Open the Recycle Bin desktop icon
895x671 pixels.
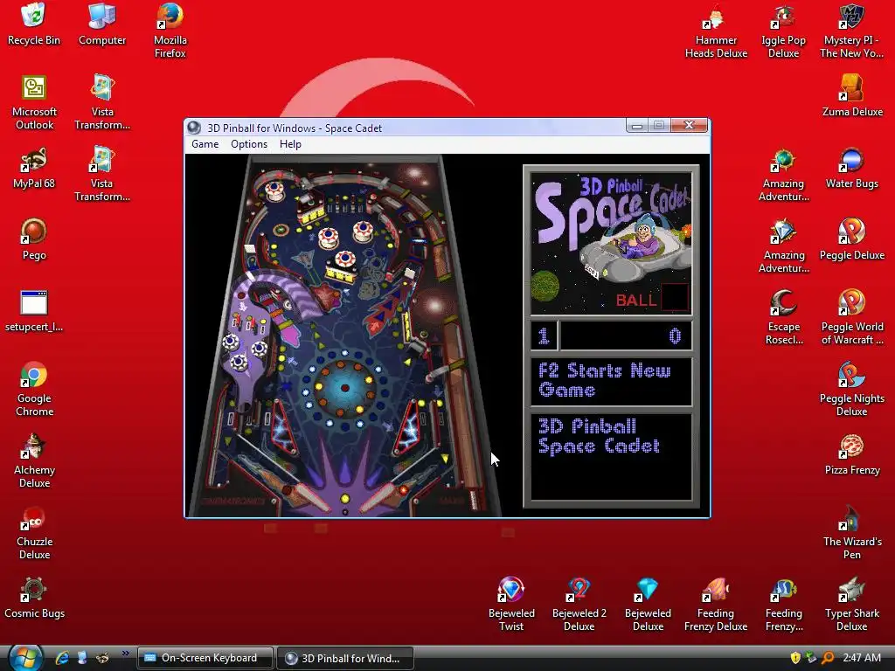click(x=34, y=24)
